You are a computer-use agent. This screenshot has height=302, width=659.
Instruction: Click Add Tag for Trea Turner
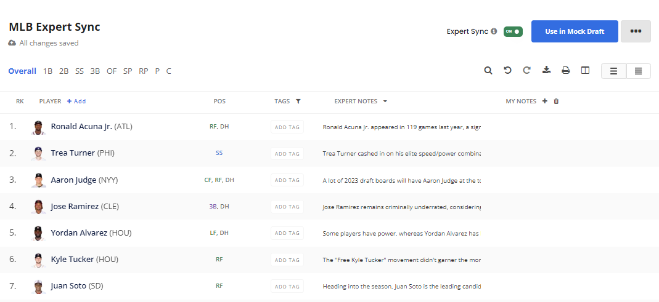pos(287,154)
